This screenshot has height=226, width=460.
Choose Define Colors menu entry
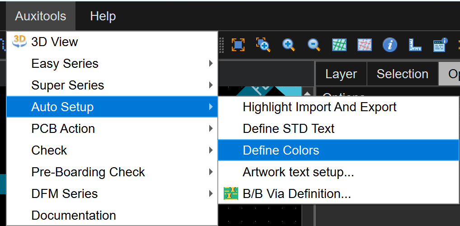[281, 151]
